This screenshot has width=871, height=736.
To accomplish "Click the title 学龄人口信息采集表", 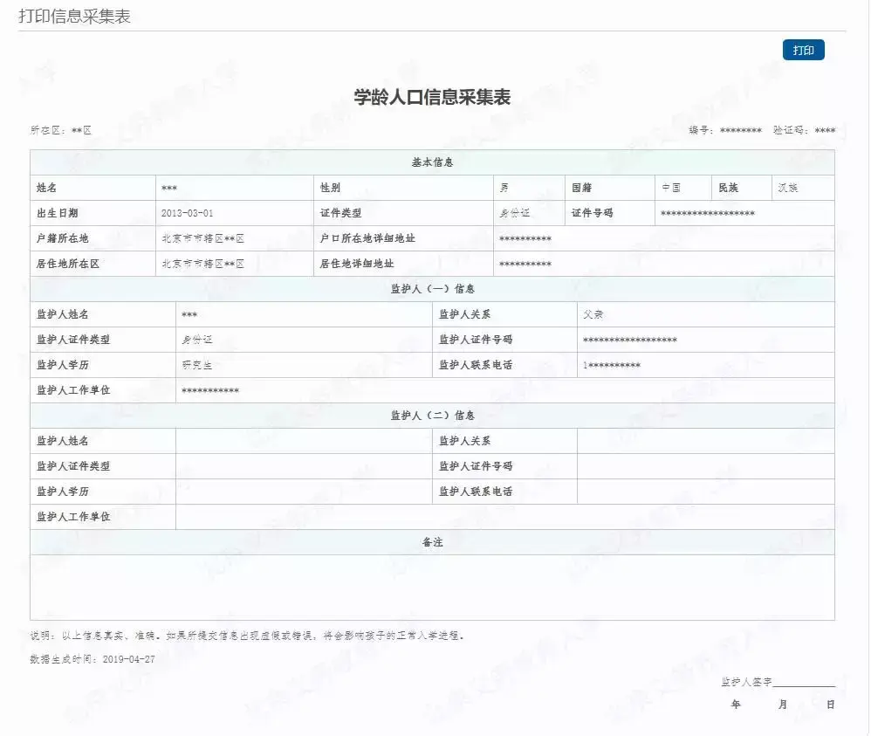I will (x=432, y=97).
